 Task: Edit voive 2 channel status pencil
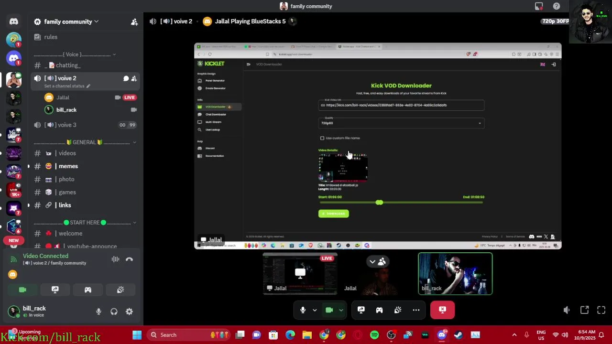[x=88, y=86]
